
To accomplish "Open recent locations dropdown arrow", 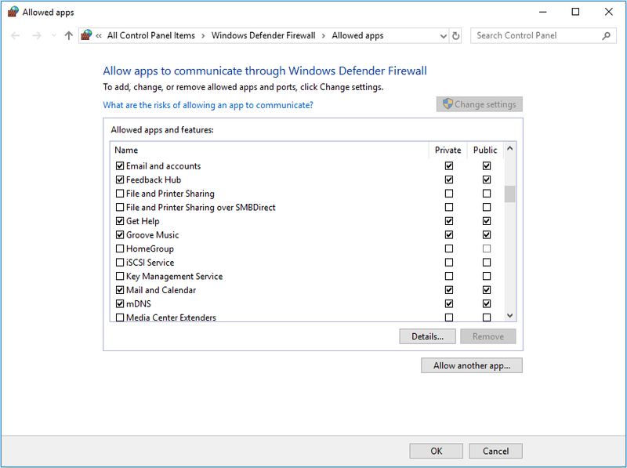I will [x=54, y=35].
